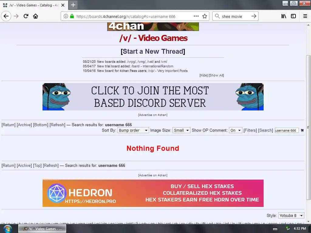Toggle the sidebar icon in toolbar
Image resolution: width=311 pixels, height=233 pixels.
point(293,16)
